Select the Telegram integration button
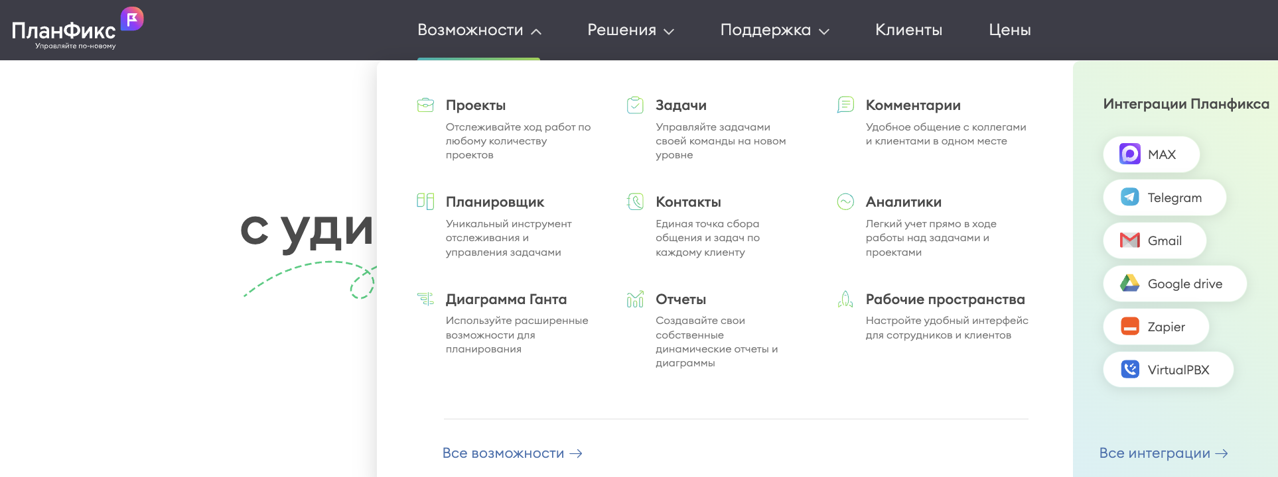 point(1164,197)
